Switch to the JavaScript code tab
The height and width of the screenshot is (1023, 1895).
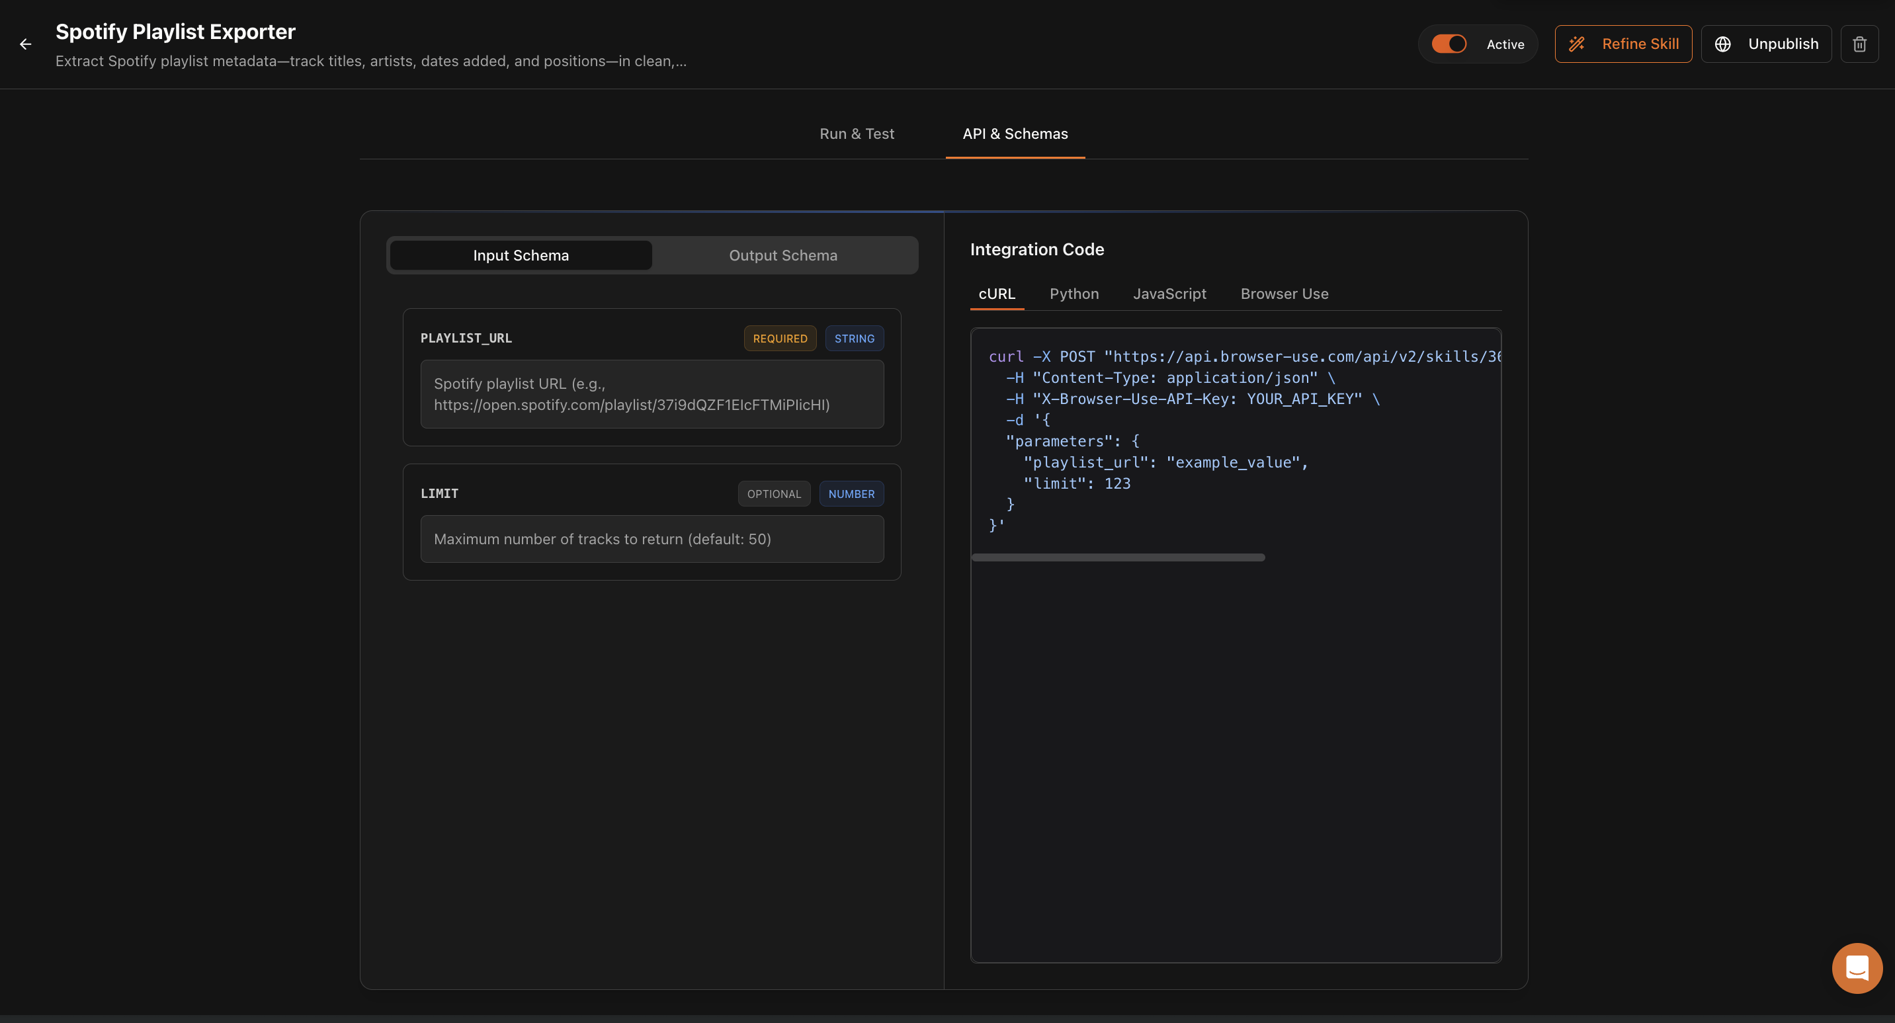(1169, 294)
